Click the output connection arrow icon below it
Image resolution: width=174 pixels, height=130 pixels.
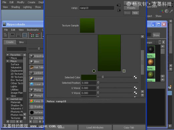119,10
